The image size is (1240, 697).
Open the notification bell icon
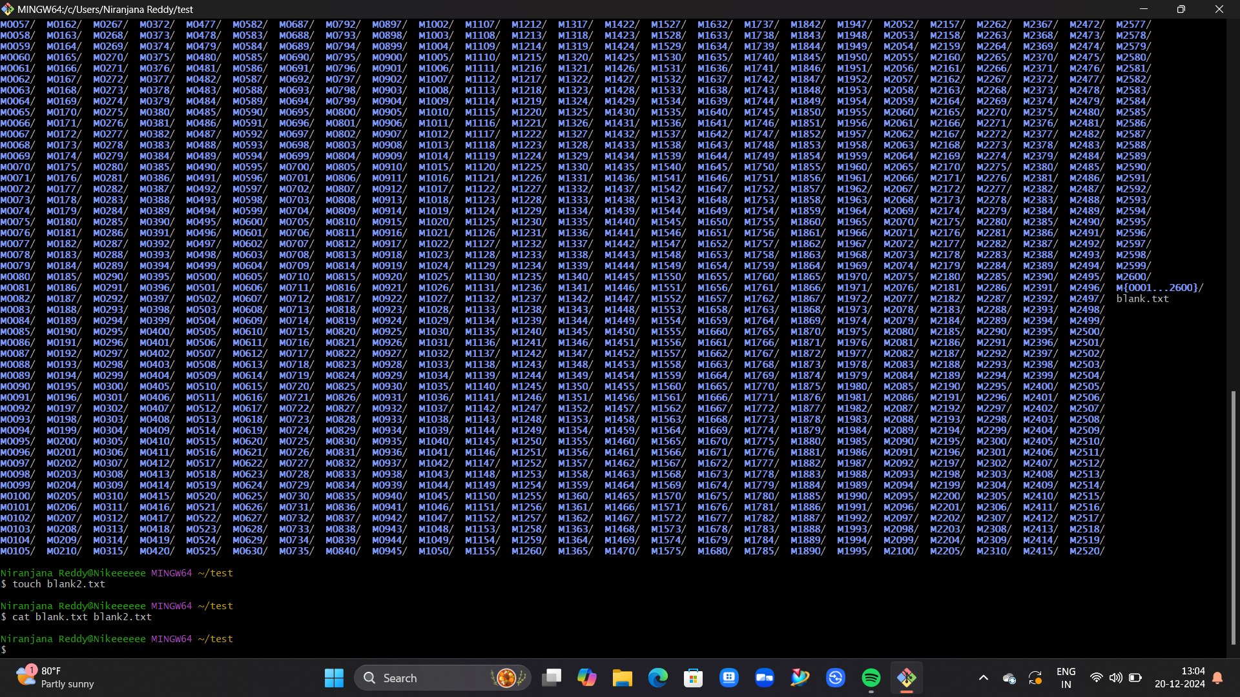click(1217, 678)
